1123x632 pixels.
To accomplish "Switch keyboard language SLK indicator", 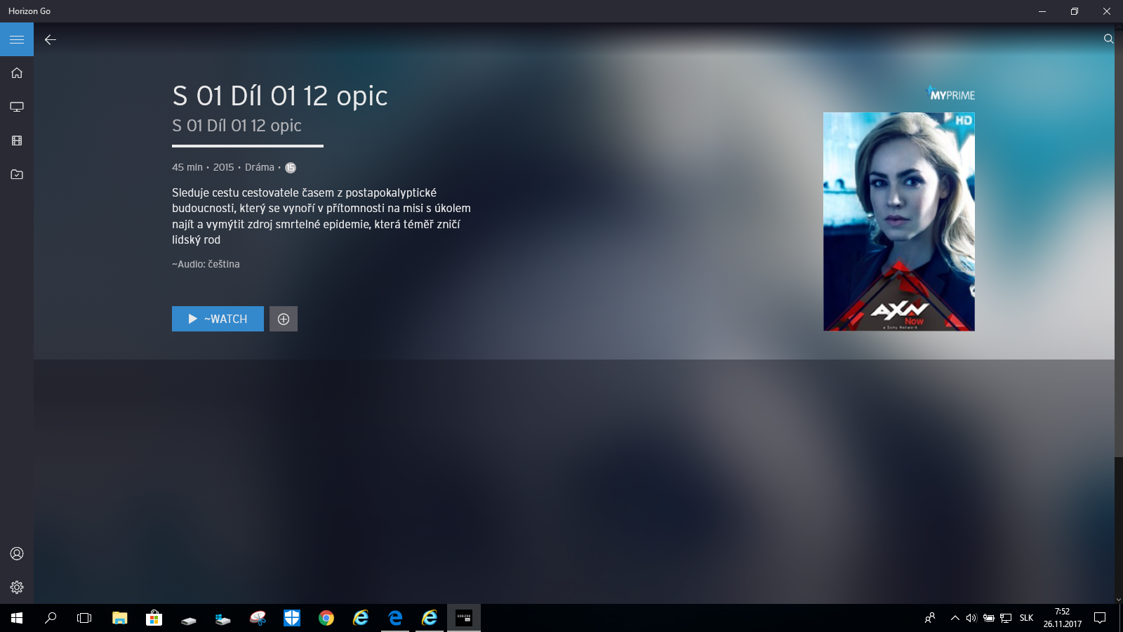I will 1026,618.
